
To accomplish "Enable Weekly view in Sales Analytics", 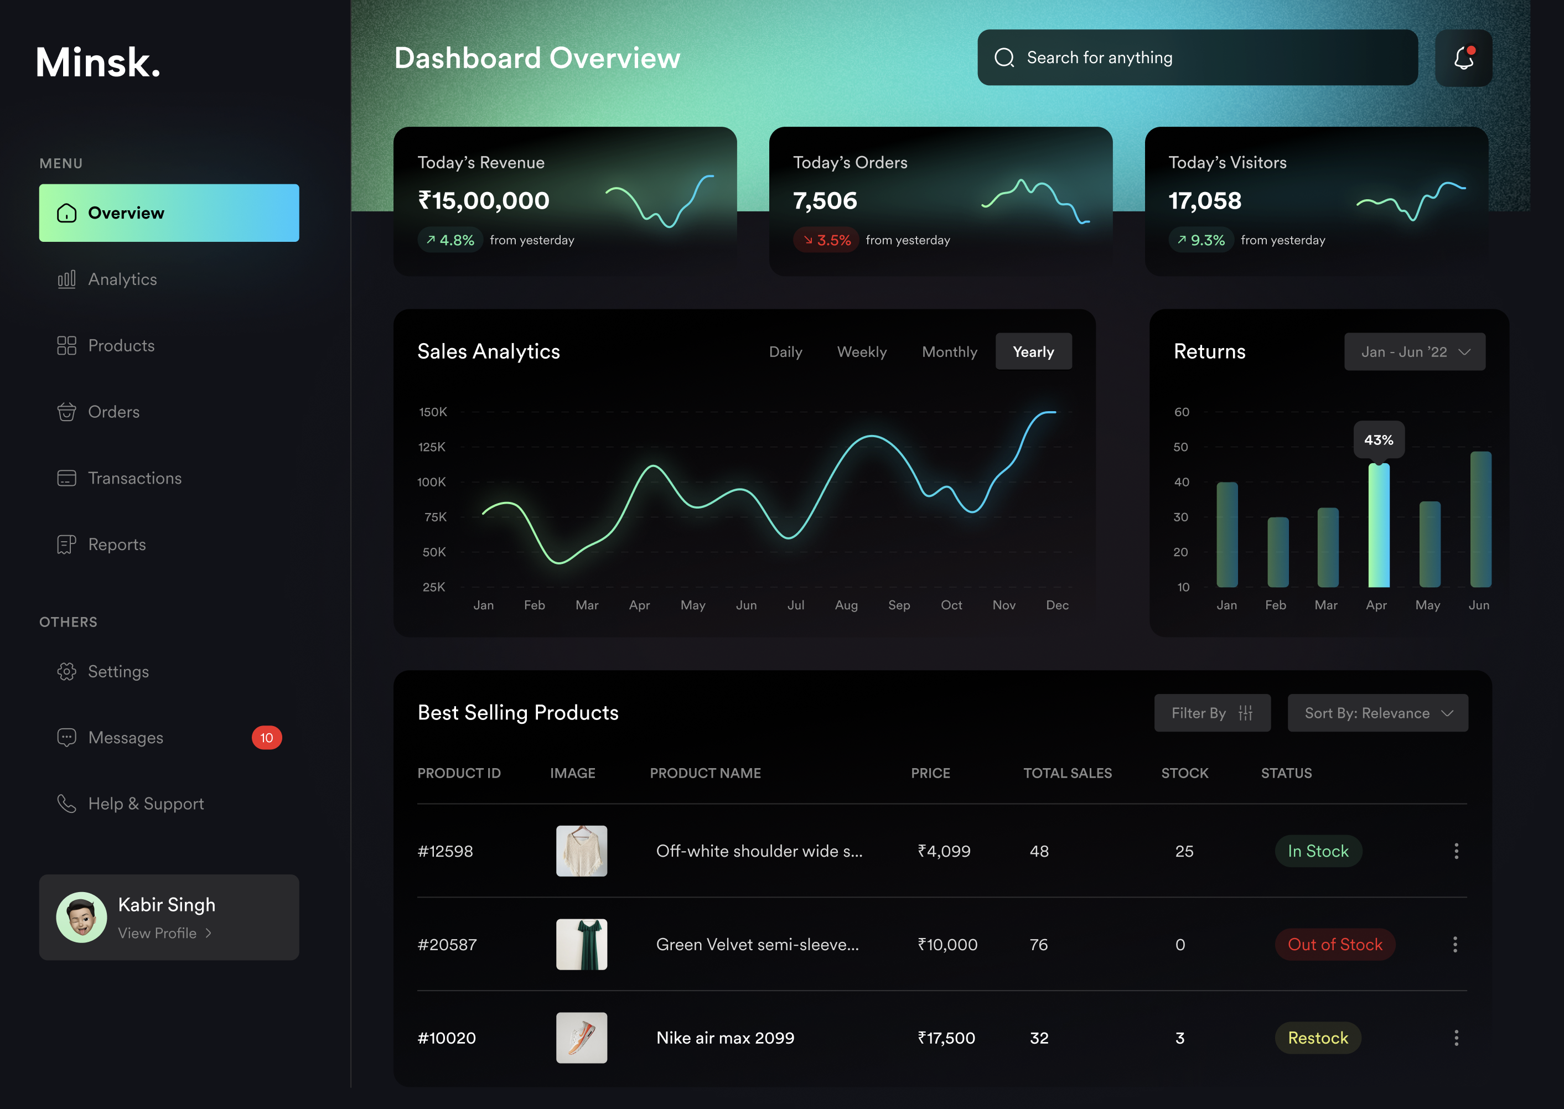I will click(862, 352).
